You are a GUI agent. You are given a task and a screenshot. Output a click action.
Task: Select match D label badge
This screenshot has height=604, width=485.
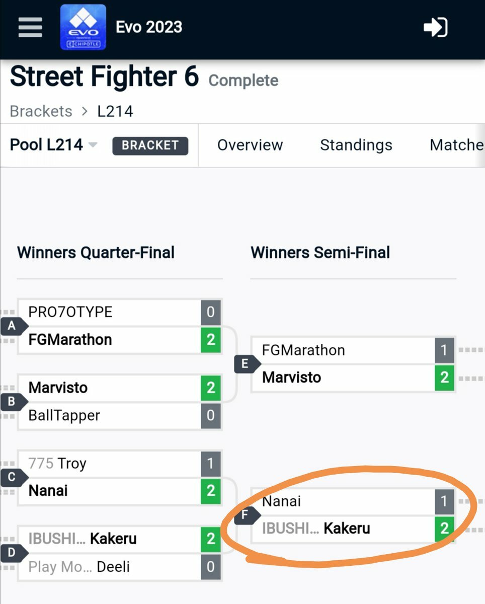[x=13, y=553]
